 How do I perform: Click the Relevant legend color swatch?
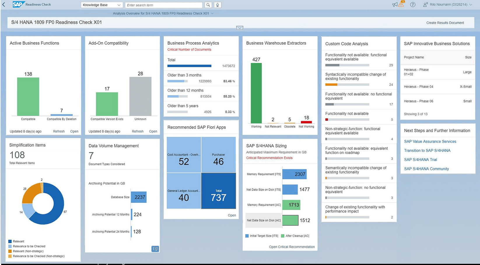point(10,241)
